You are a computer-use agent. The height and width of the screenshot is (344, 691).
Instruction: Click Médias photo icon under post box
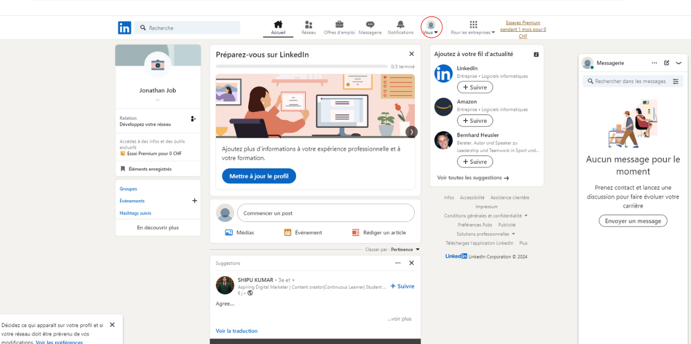coord(229,233)
